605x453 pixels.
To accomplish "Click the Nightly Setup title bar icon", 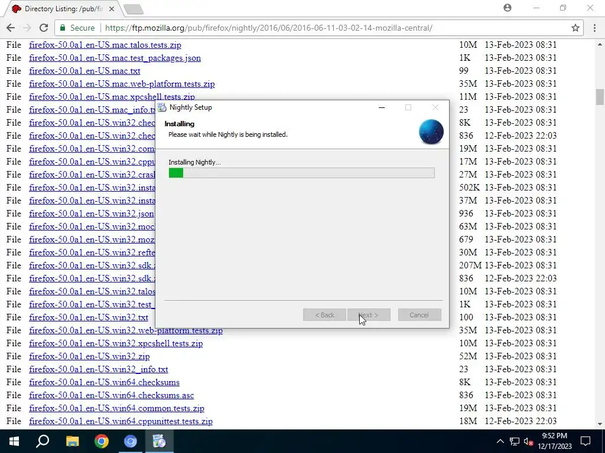I will (162, 107).
